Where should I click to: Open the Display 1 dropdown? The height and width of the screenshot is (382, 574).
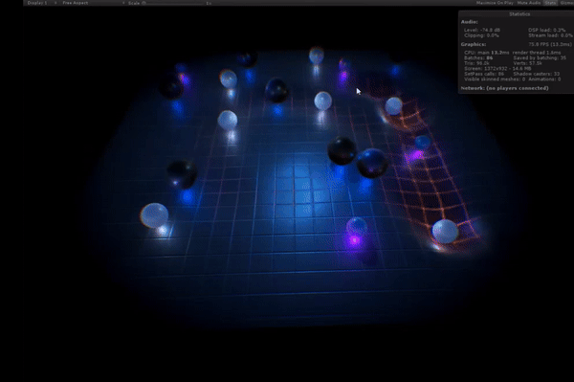pos(41,3)
